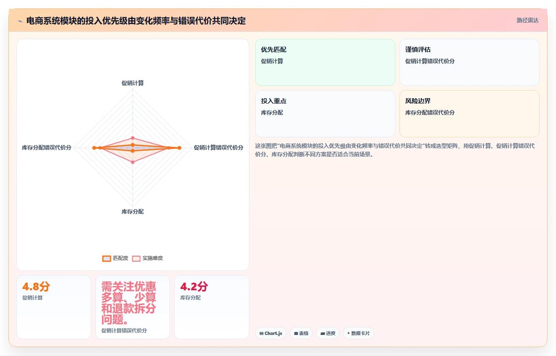Image resolution: width=556 pixels, height=356 pixels.
Task: Click 库存分配 caption under 4.2分
Action: tap(191, 298)
